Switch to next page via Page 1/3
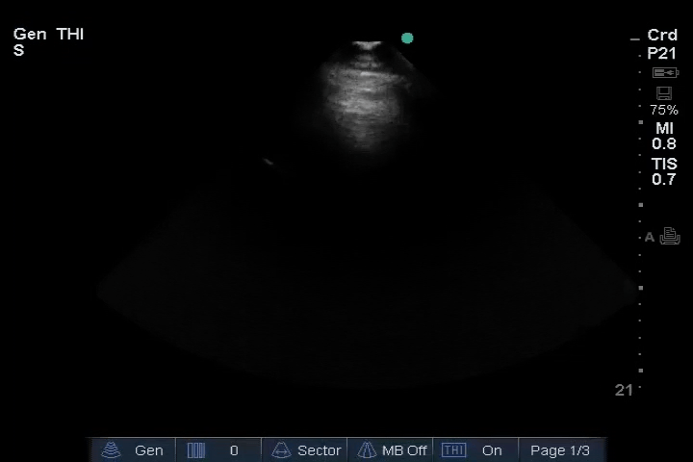The image size is (693, 462). (x=560, y=450)
